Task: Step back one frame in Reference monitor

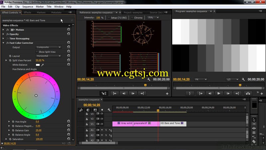Action: (124, 93)
